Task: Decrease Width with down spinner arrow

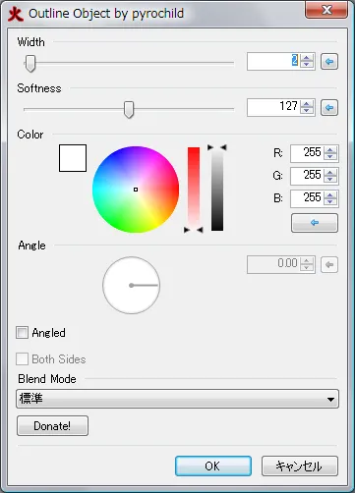Action: click(x=307, y=65)
